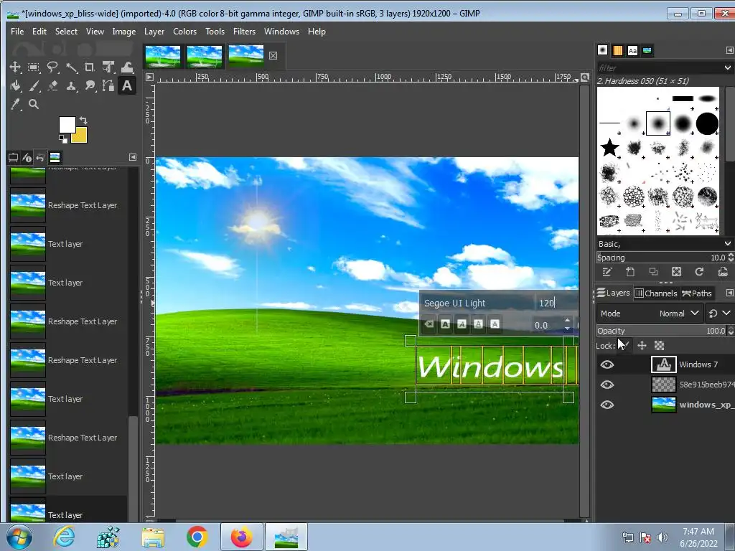Select the Eraser tool
Viewport: 735px width, 551px height.
pos(52,86)
